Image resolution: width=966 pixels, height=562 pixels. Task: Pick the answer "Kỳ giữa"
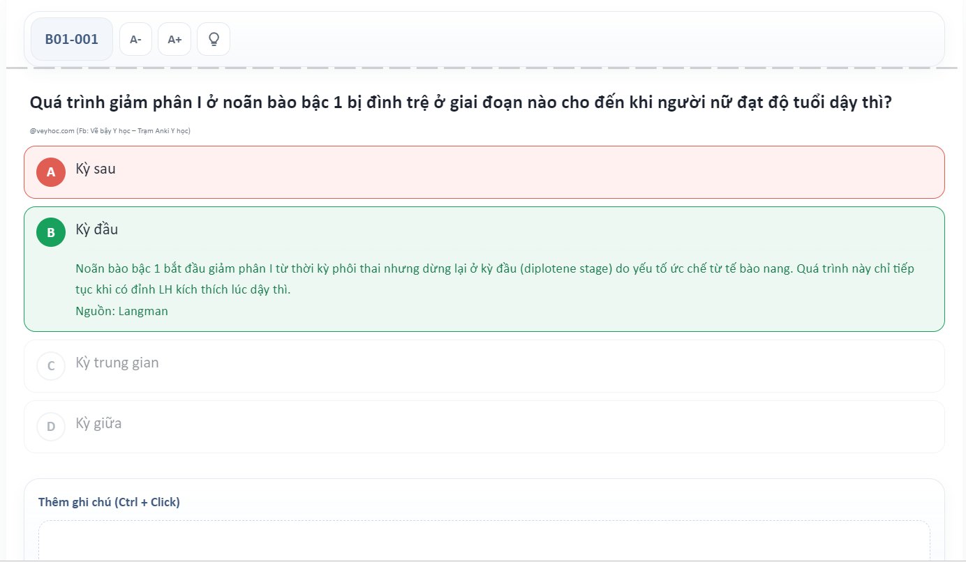tap(98, 423)
